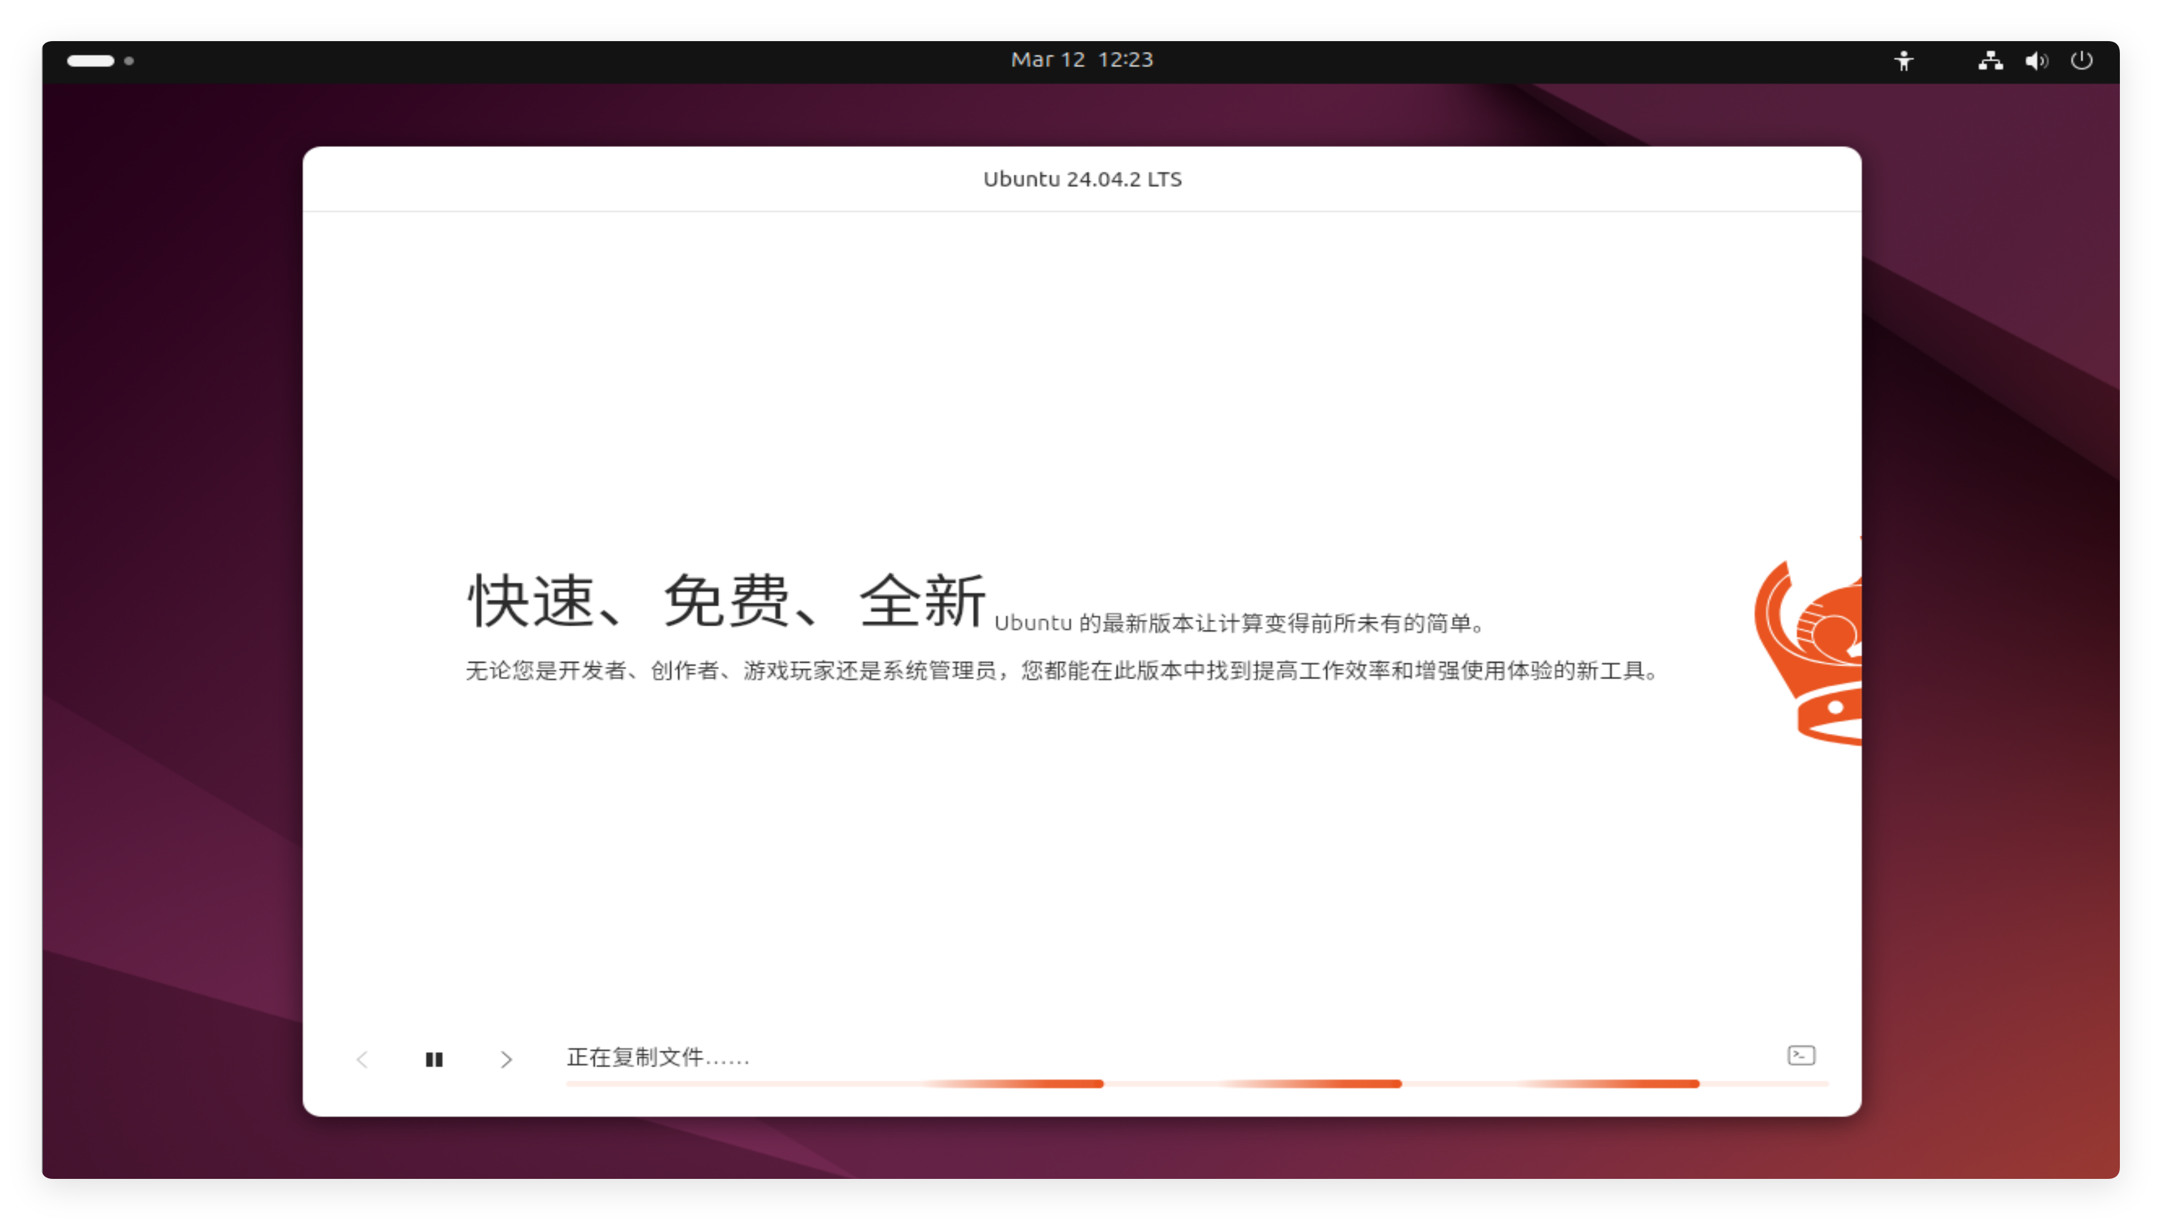
Task: Go to the previous slide arrow
Action: click(x=362, y=1059)
